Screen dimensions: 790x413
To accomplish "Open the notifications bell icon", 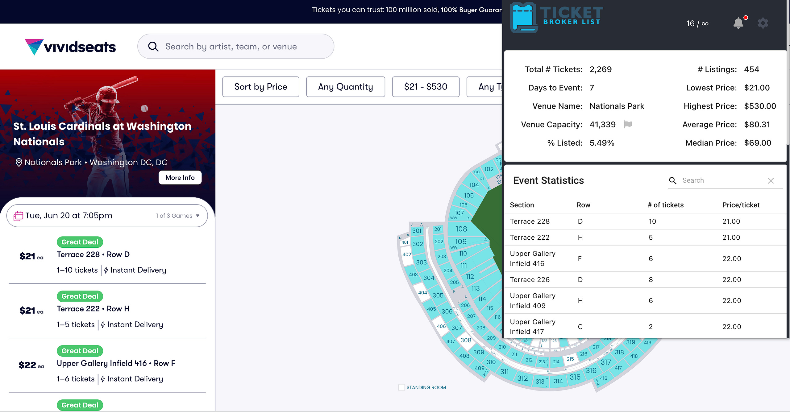I will pyautogui.click(x=738, y=23).
